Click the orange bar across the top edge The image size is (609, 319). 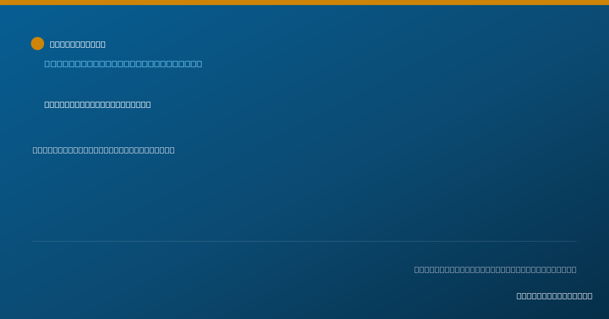304,3
